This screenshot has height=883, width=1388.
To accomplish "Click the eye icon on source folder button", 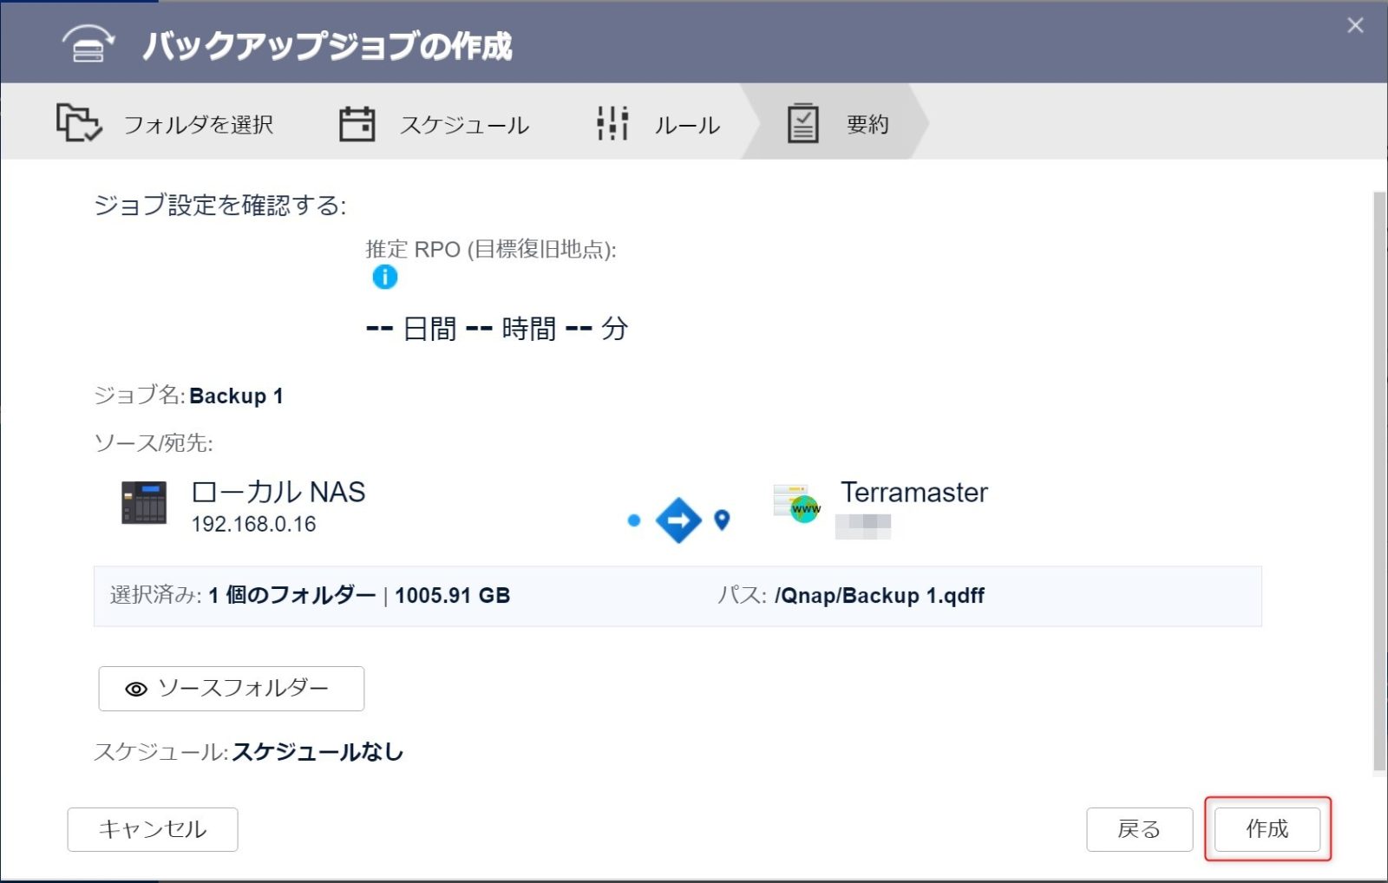I will tap(136, 689).
